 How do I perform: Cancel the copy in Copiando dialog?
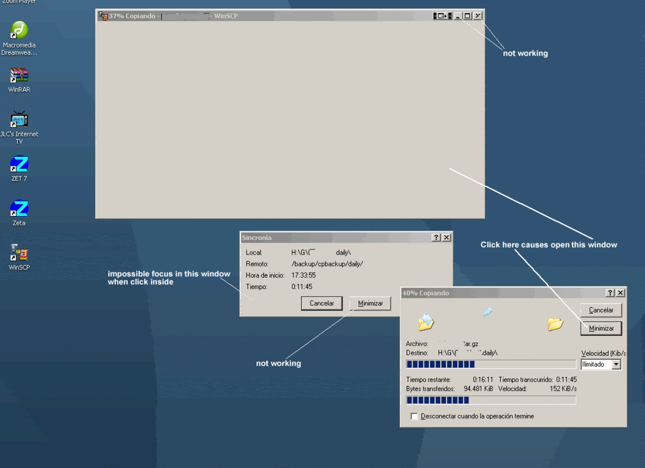[x=601, y=310]
